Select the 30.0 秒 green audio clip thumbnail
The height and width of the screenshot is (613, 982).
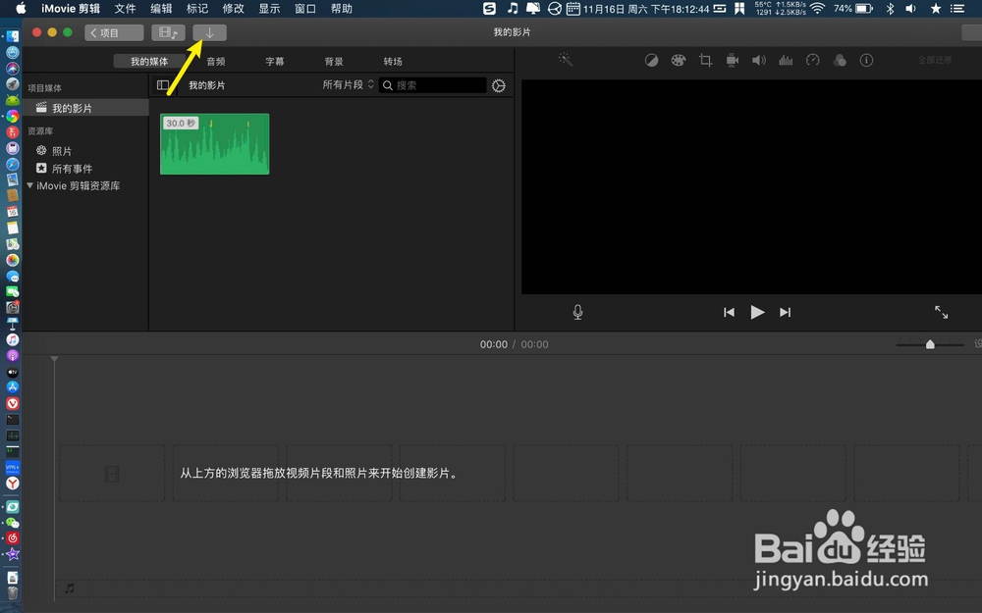coord(215,144)
